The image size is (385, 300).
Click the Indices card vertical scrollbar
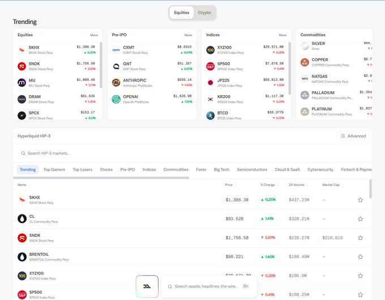click(290, 68)
